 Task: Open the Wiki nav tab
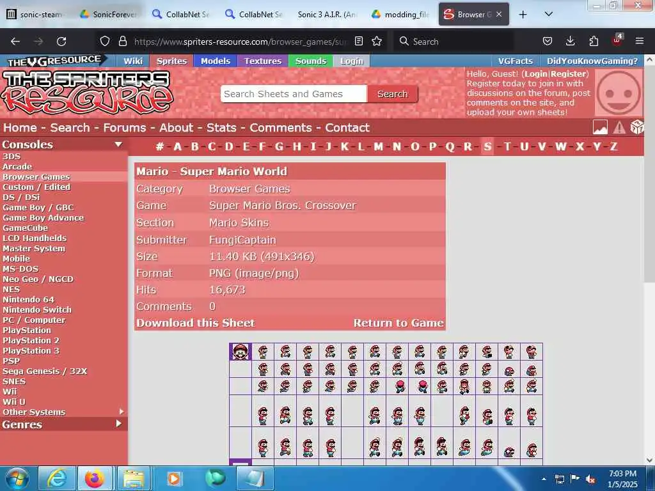pos(133,61)
